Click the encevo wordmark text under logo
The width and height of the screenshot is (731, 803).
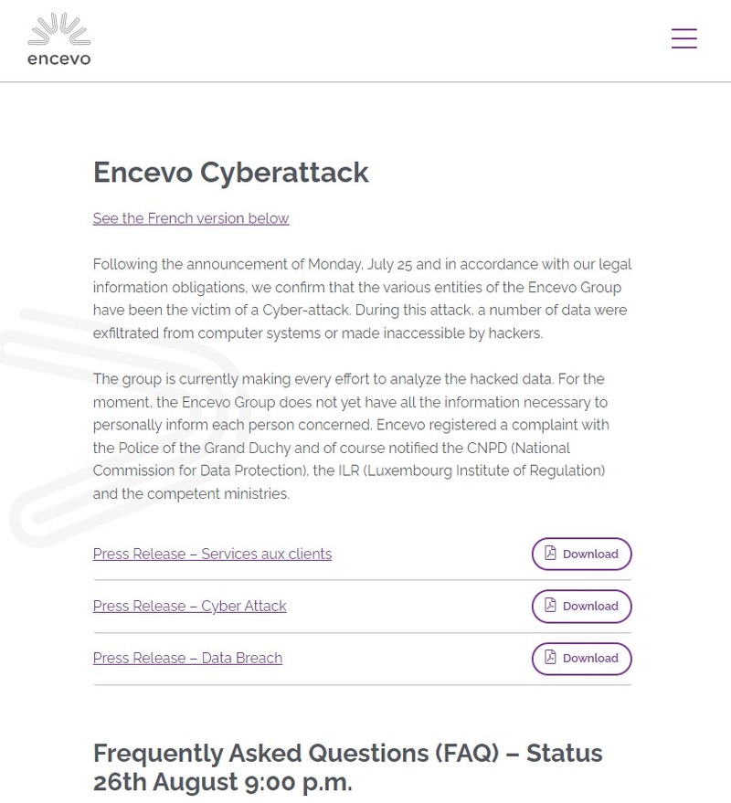coord(58,60)
